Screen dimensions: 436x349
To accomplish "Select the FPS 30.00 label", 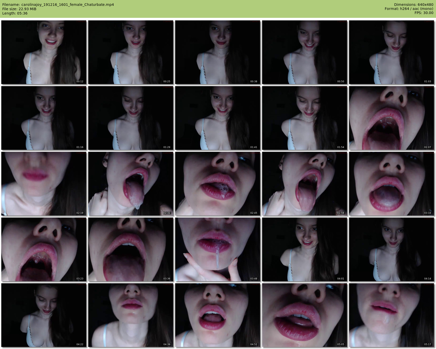I will coord(424,13).
